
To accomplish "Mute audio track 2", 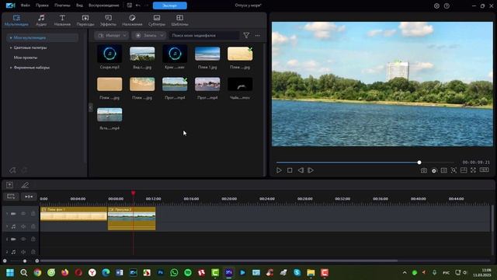I will (x=23, y=252).
